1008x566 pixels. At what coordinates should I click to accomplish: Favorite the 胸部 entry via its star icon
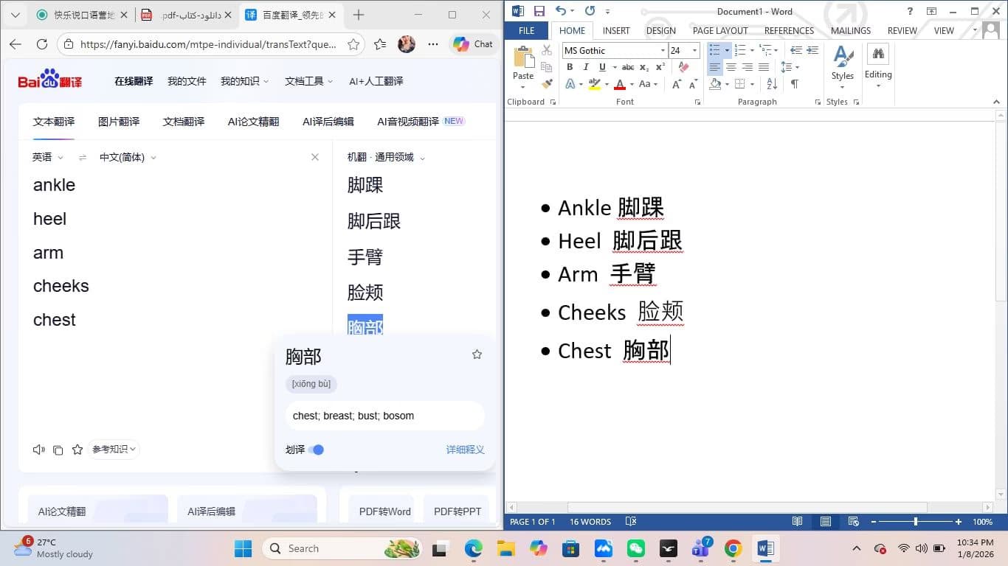point(477,354)
